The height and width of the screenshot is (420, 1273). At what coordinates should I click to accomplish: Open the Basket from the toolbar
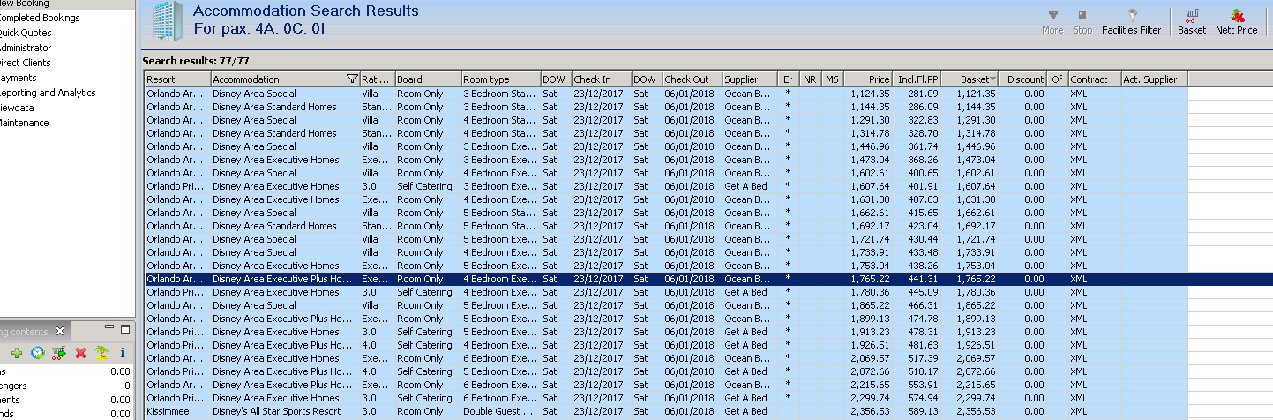click(x=1192, y=22)
